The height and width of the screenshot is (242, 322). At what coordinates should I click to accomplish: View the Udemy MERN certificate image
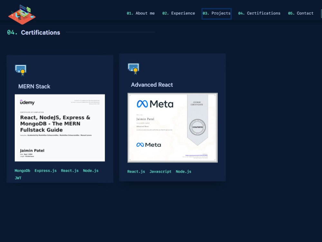pyautogui.click(x=60, y=128)
